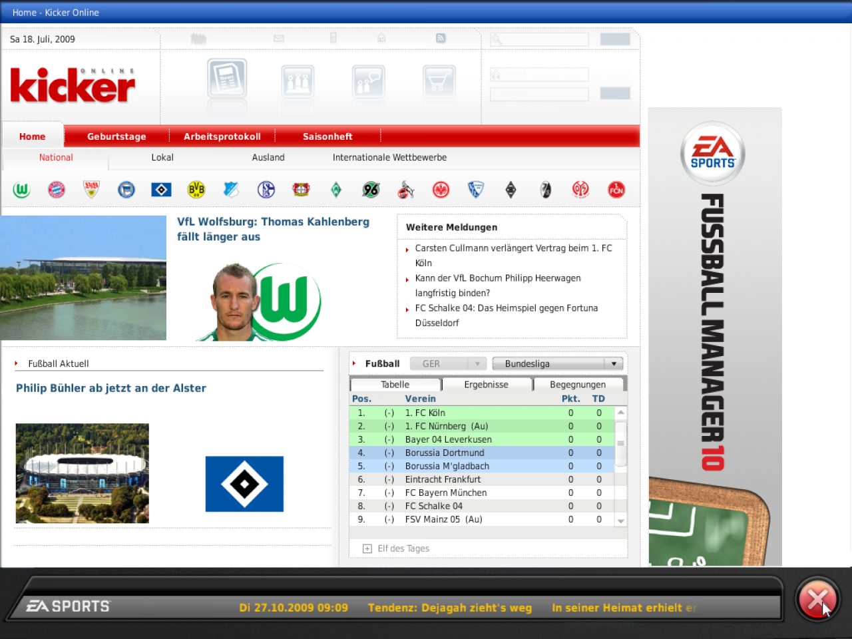Open Philip Bühler ab jetzt an der Alster headline
The width and height of the screenshot is (852, 639).
click(x=111, y=388)
